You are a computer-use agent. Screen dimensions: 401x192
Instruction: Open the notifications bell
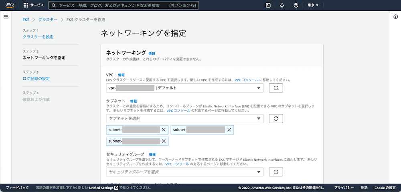click(282, 5)
